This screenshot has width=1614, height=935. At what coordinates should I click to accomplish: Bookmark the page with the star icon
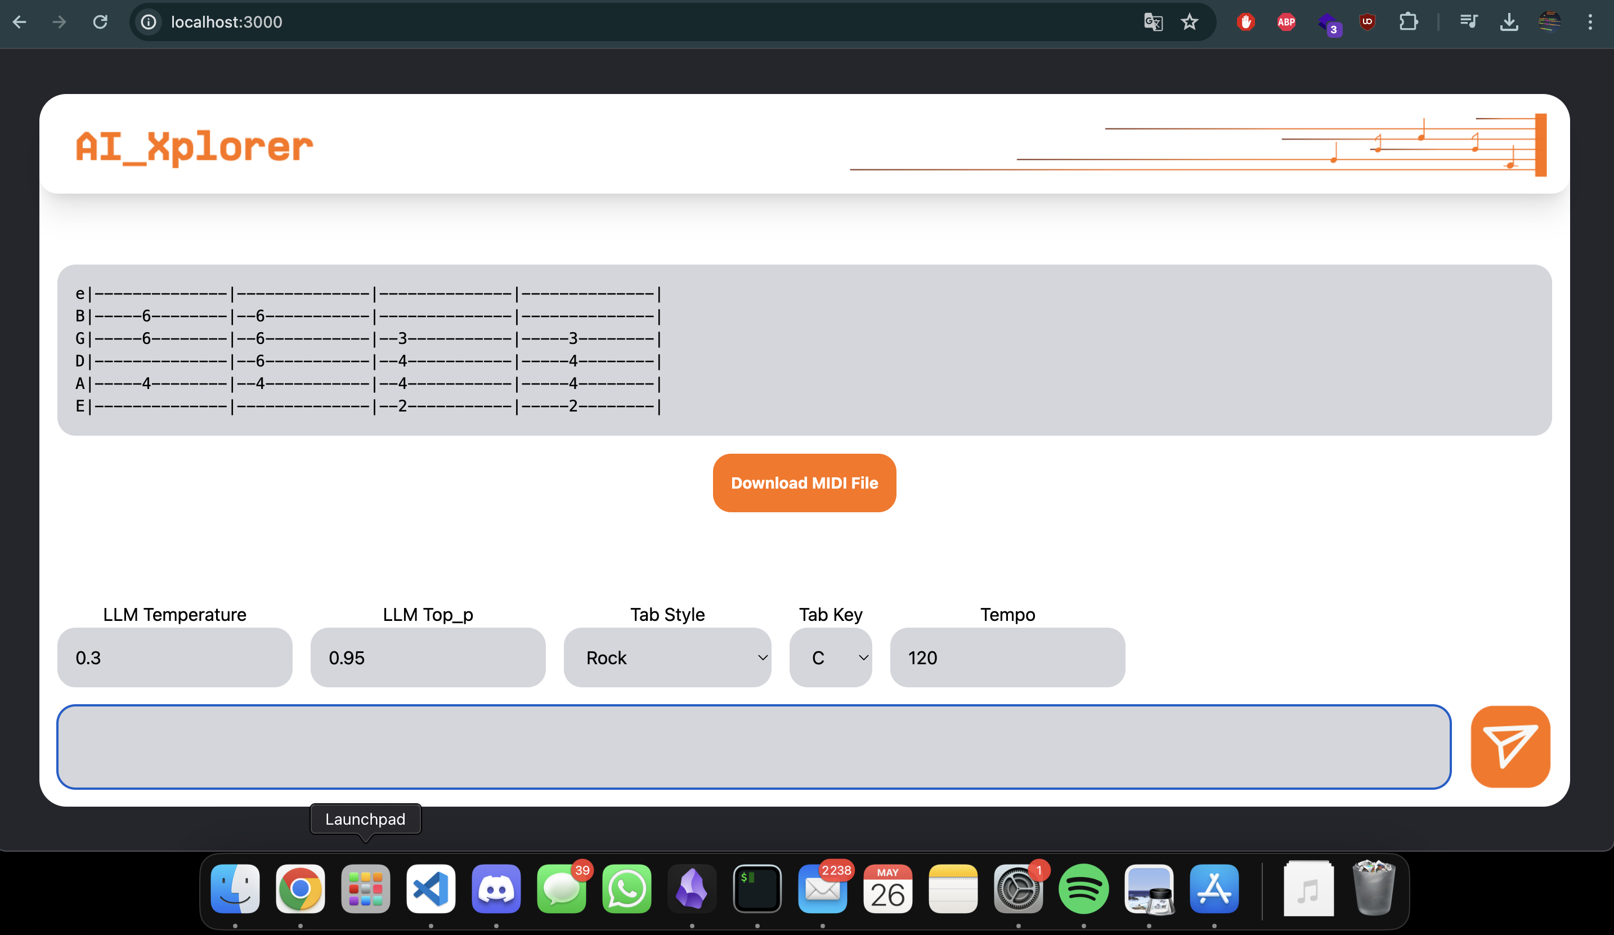[x=1189, y=21]
